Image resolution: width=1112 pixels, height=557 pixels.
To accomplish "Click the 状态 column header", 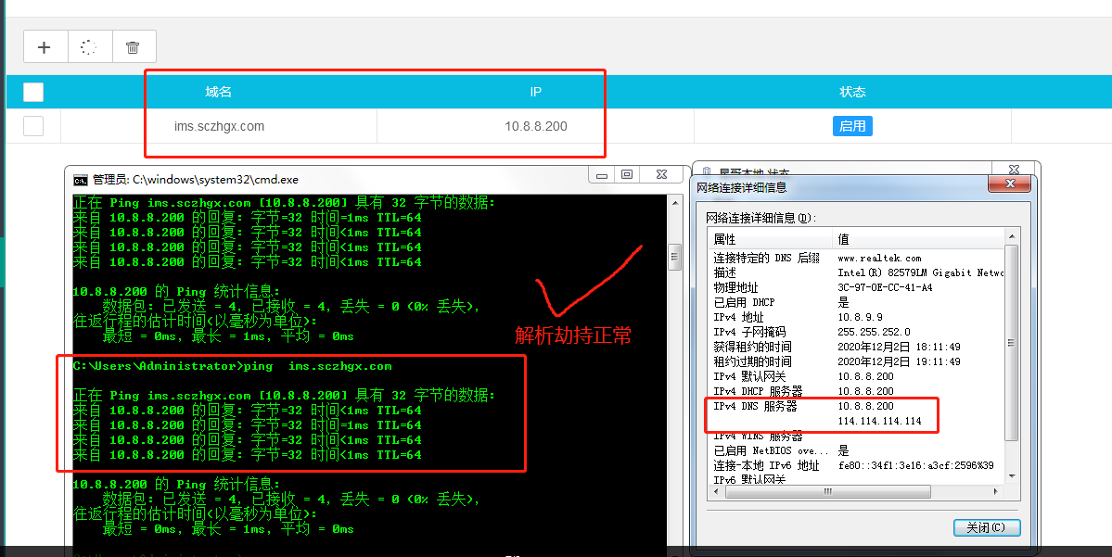I will [852, 92].
